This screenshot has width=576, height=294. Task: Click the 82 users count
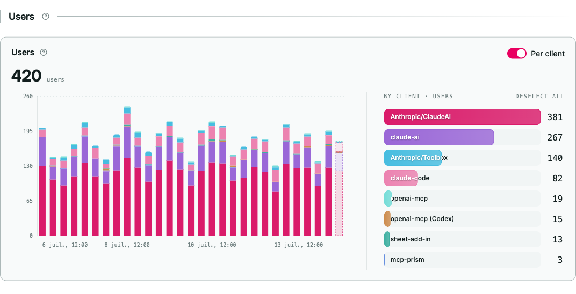point(557,178)
